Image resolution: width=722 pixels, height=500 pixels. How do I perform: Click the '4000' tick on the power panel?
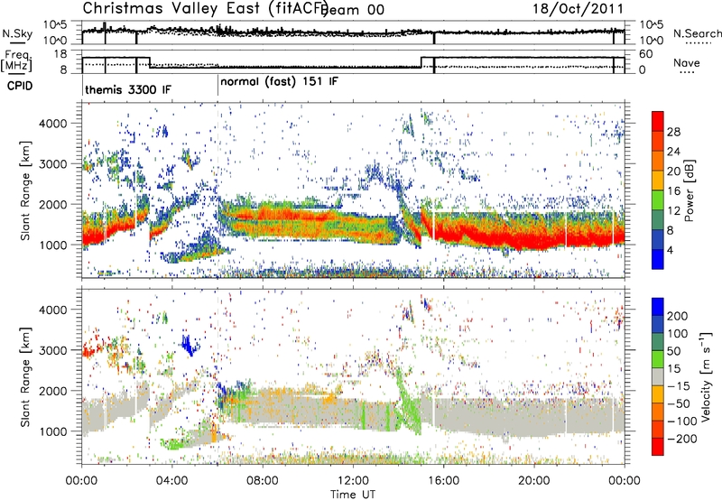[53, 124]
